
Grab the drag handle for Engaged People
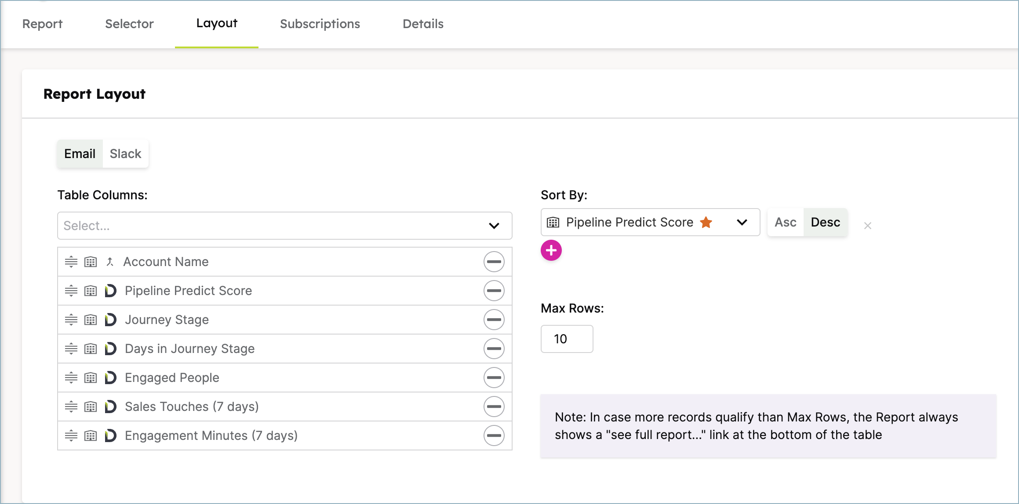pos(71,378)
